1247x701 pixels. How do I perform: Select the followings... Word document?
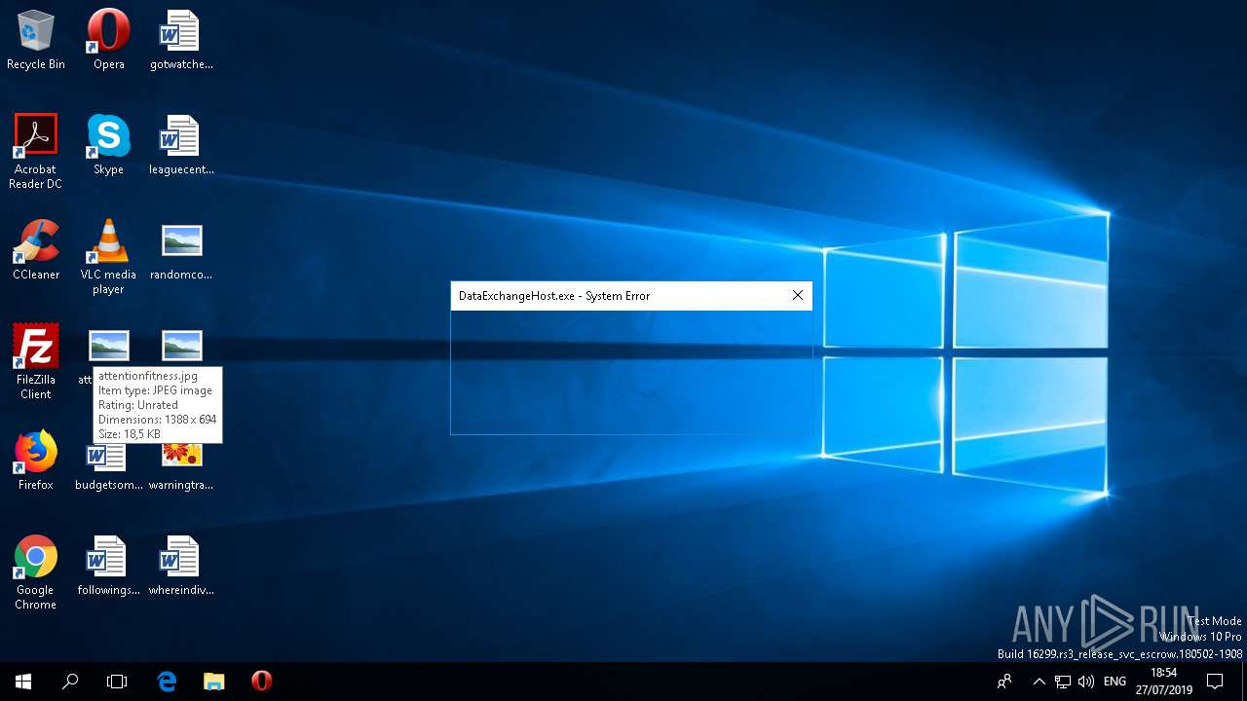coord(108,566)
